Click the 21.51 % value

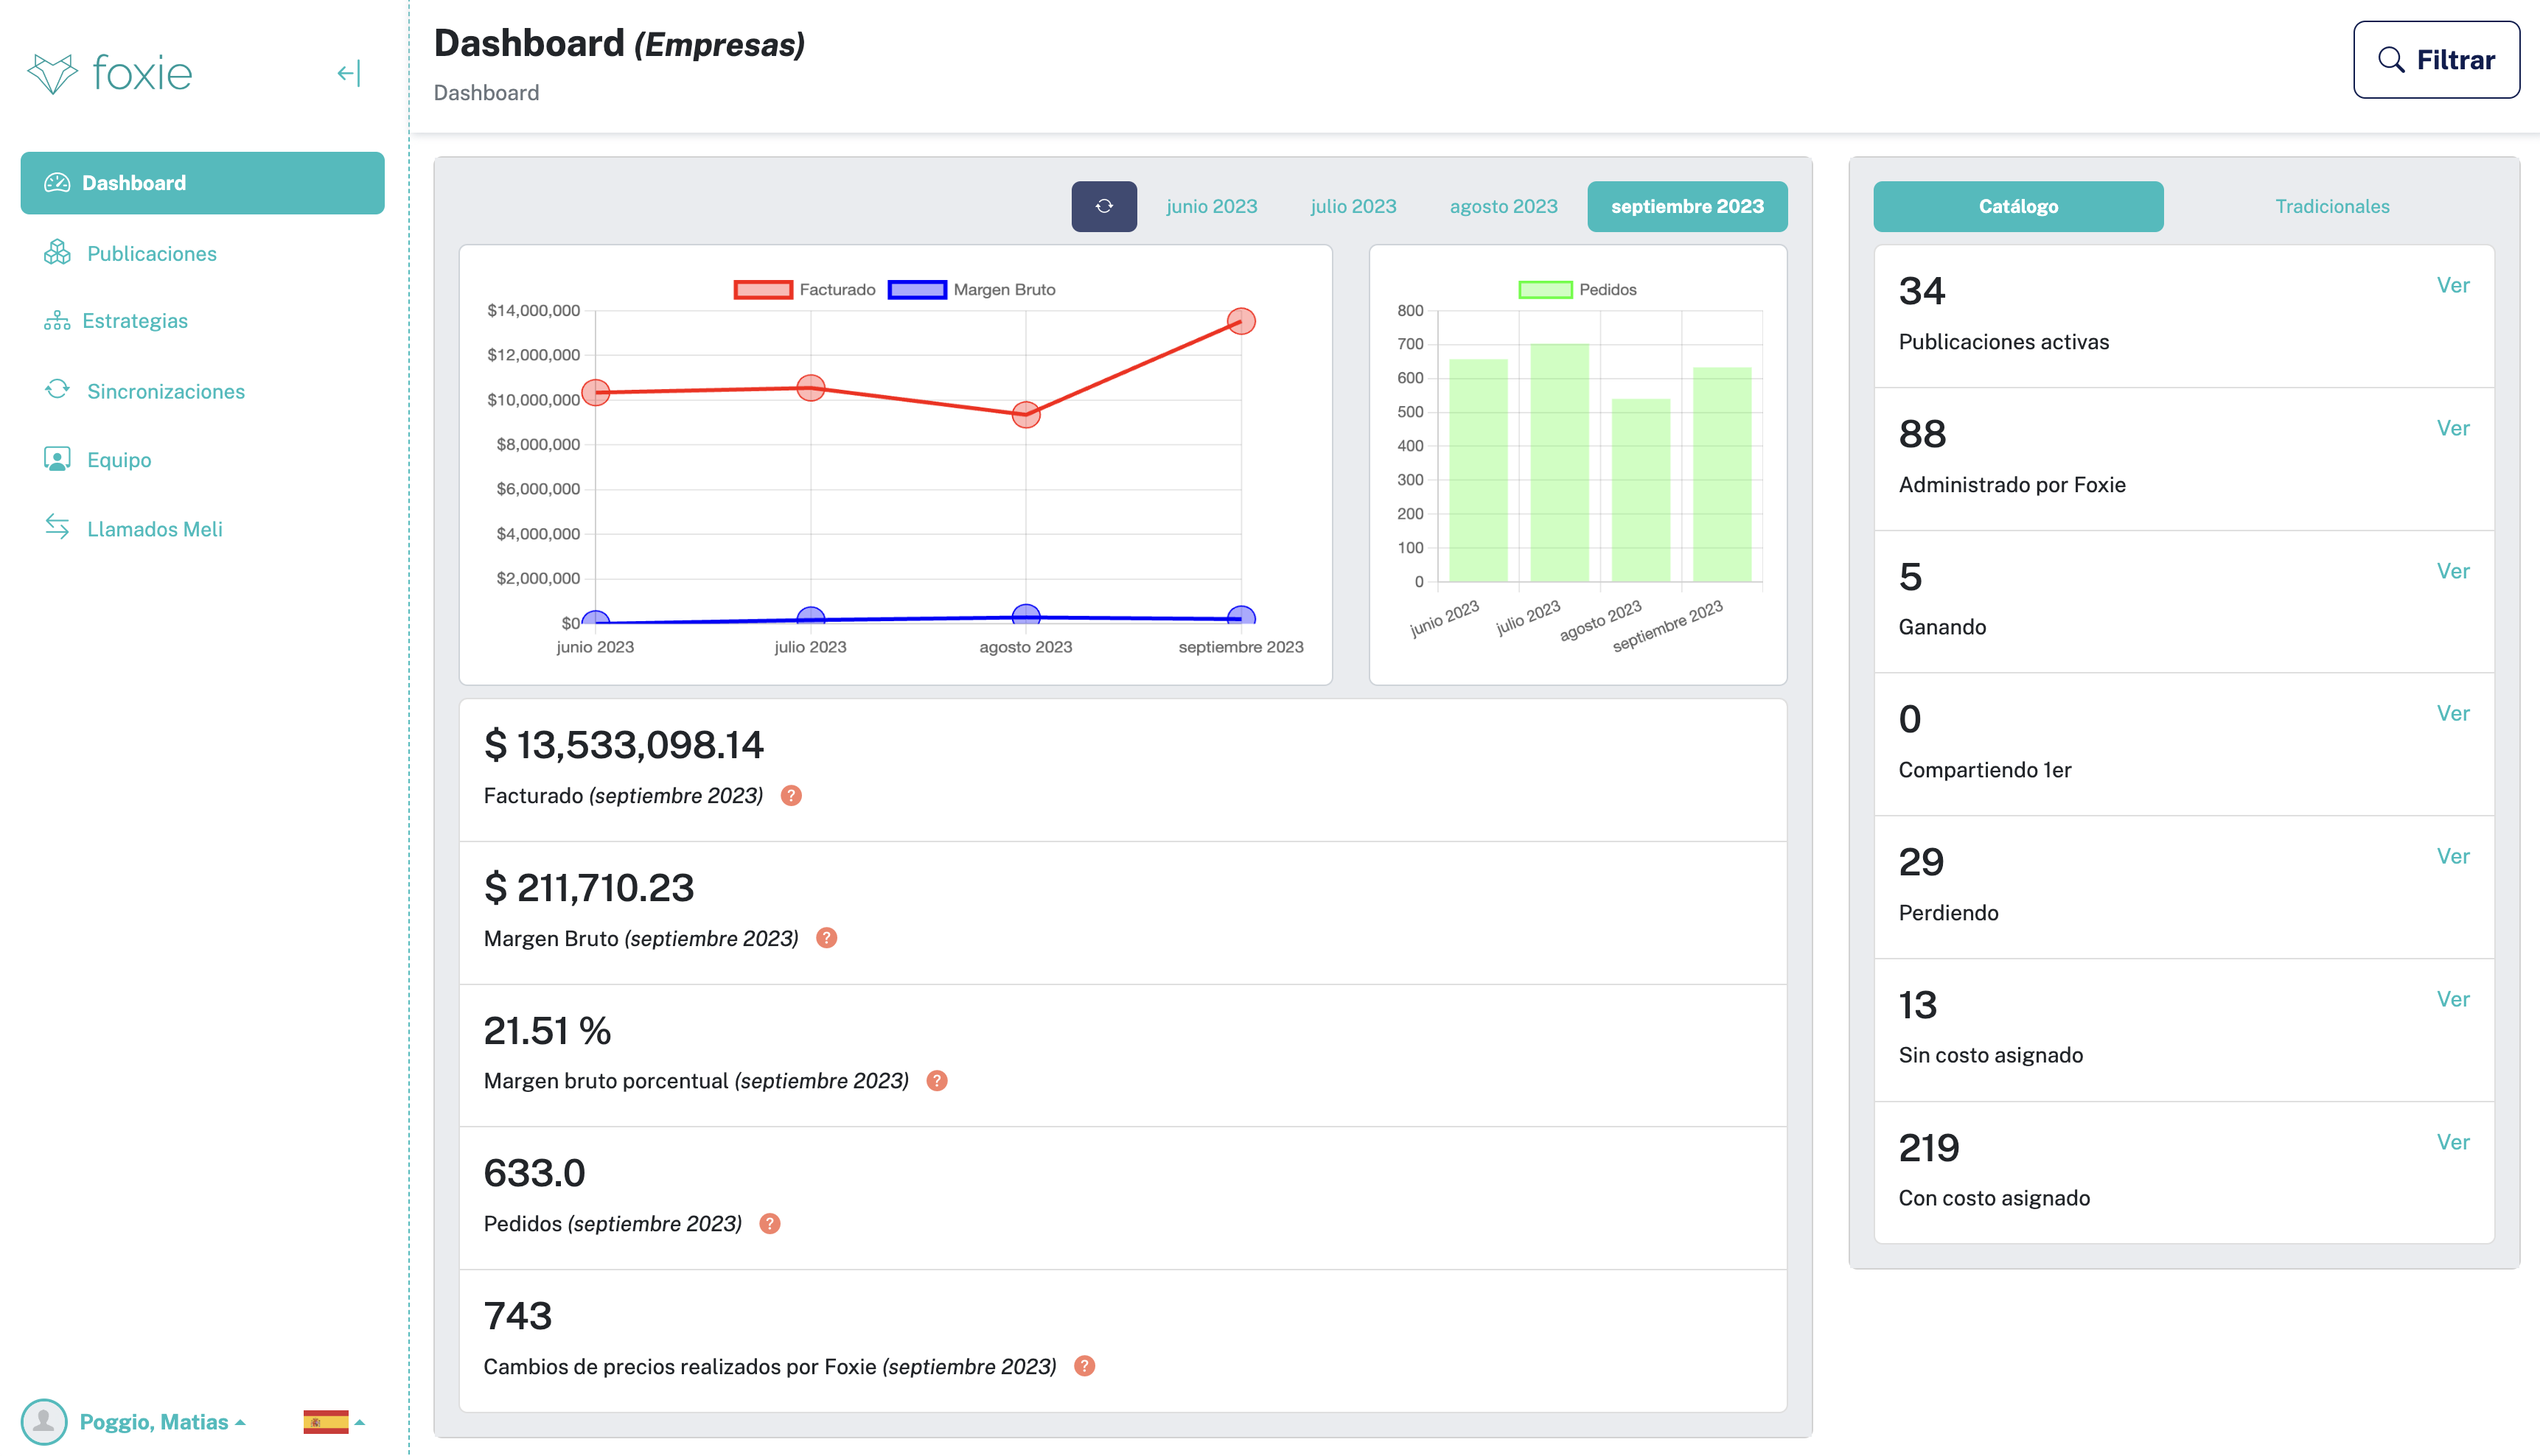[x=547, y=1031]
